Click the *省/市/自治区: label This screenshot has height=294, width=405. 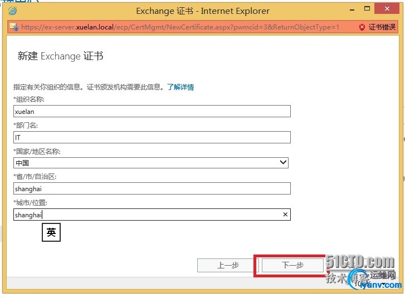[x=35, y=177]
